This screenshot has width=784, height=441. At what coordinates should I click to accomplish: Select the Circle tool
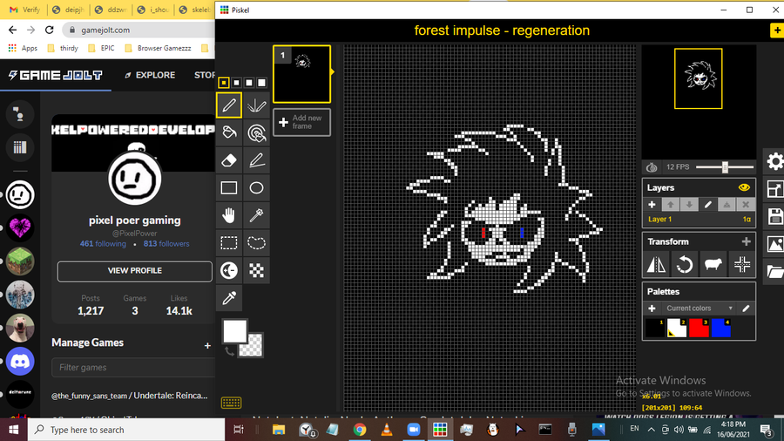(256, 188)
